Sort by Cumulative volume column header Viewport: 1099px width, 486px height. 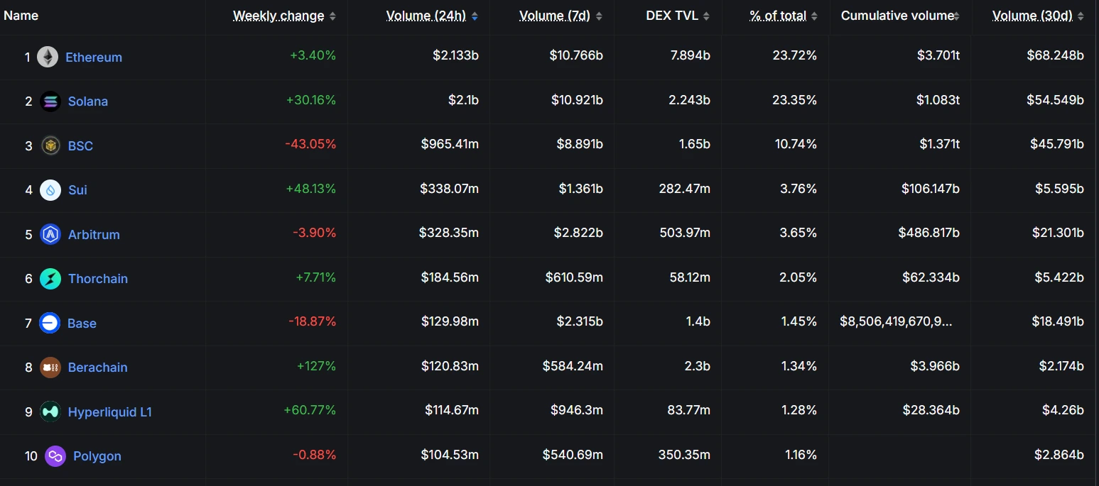(900, 16)
